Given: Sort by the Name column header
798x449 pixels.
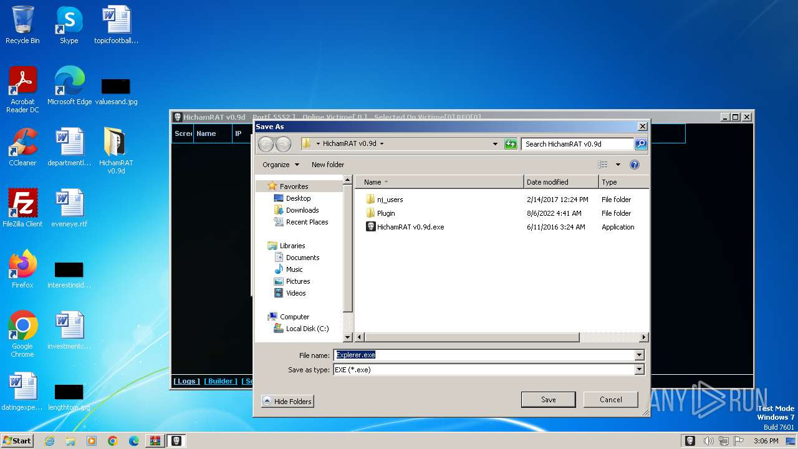Looking at the screenshot, I should point(440,182).
